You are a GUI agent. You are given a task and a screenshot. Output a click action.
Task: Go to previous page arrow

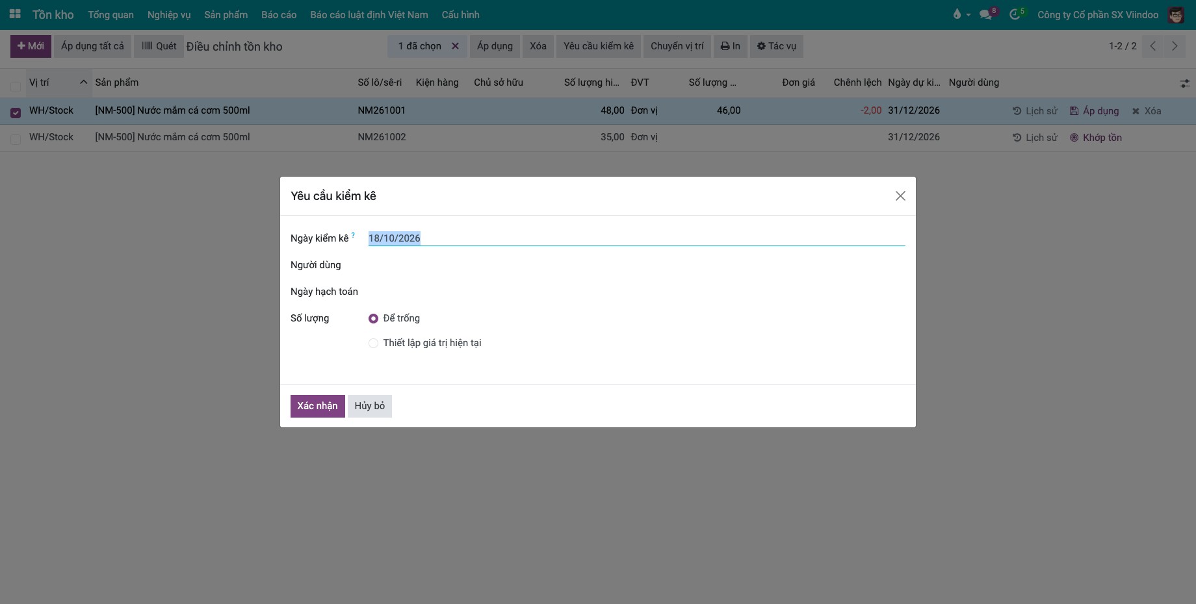pos(1152,46)
